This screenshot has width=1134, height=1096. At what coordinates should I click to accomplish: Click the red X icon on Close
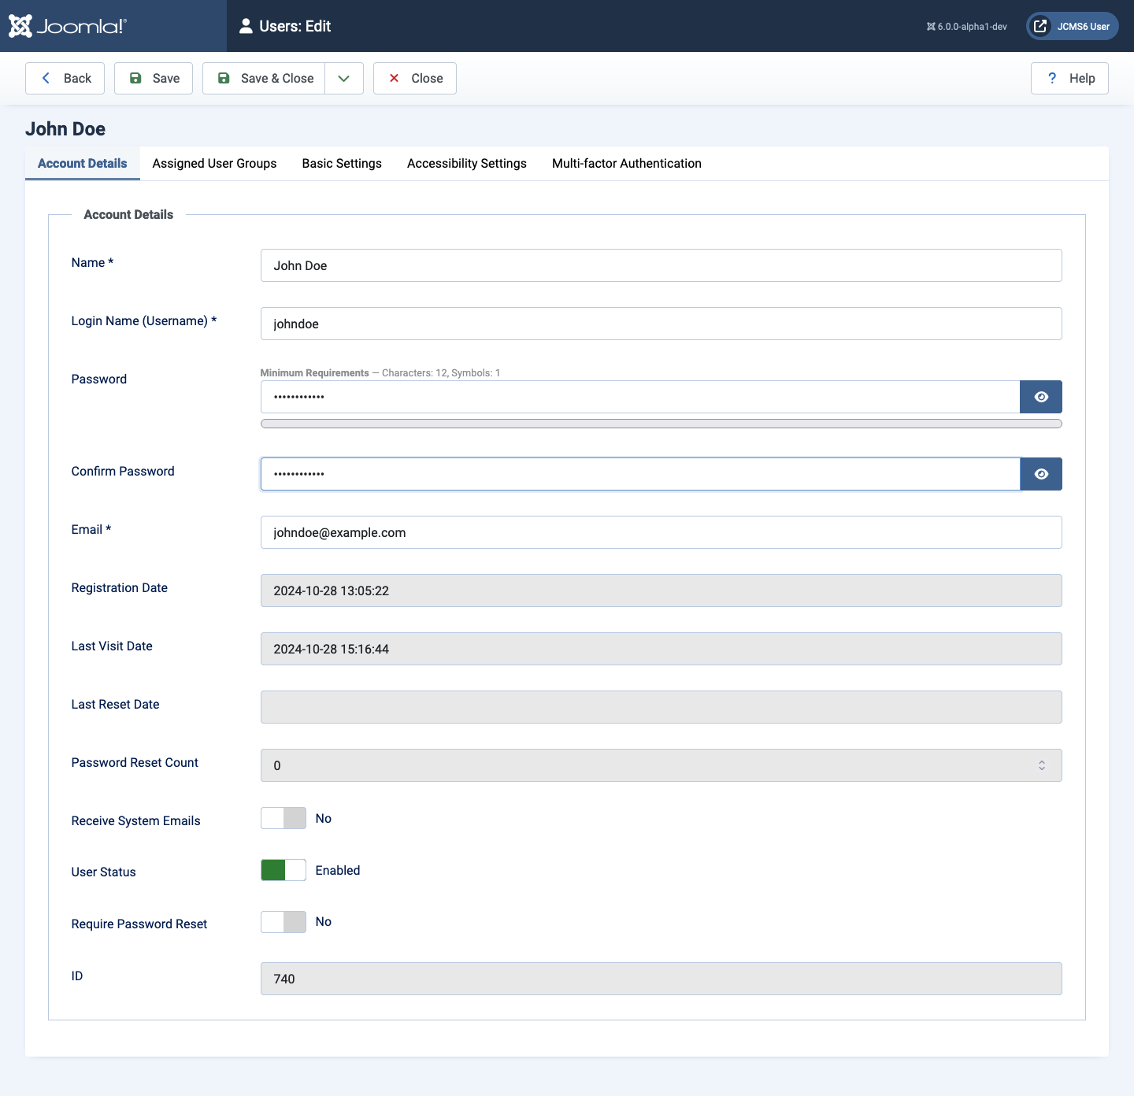click(394, 78)
